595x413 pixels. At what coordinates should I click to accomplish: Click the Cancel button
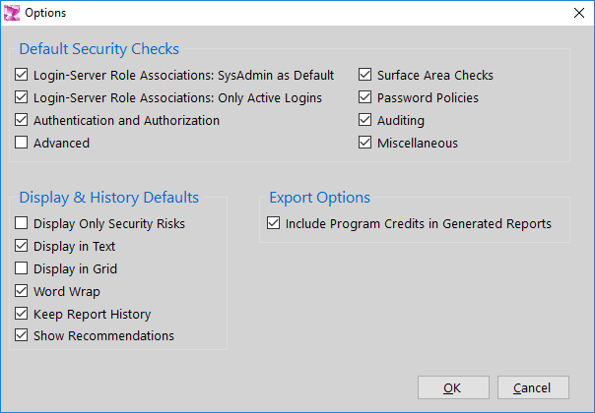click(533, 387)
